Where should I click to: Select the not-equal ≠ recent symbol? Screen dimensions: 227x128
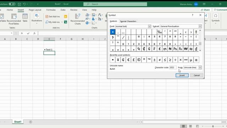[160, 60]
